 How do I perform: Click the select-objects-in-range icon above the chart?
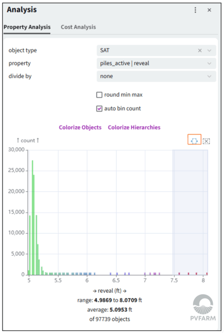(x=194, y=141)
